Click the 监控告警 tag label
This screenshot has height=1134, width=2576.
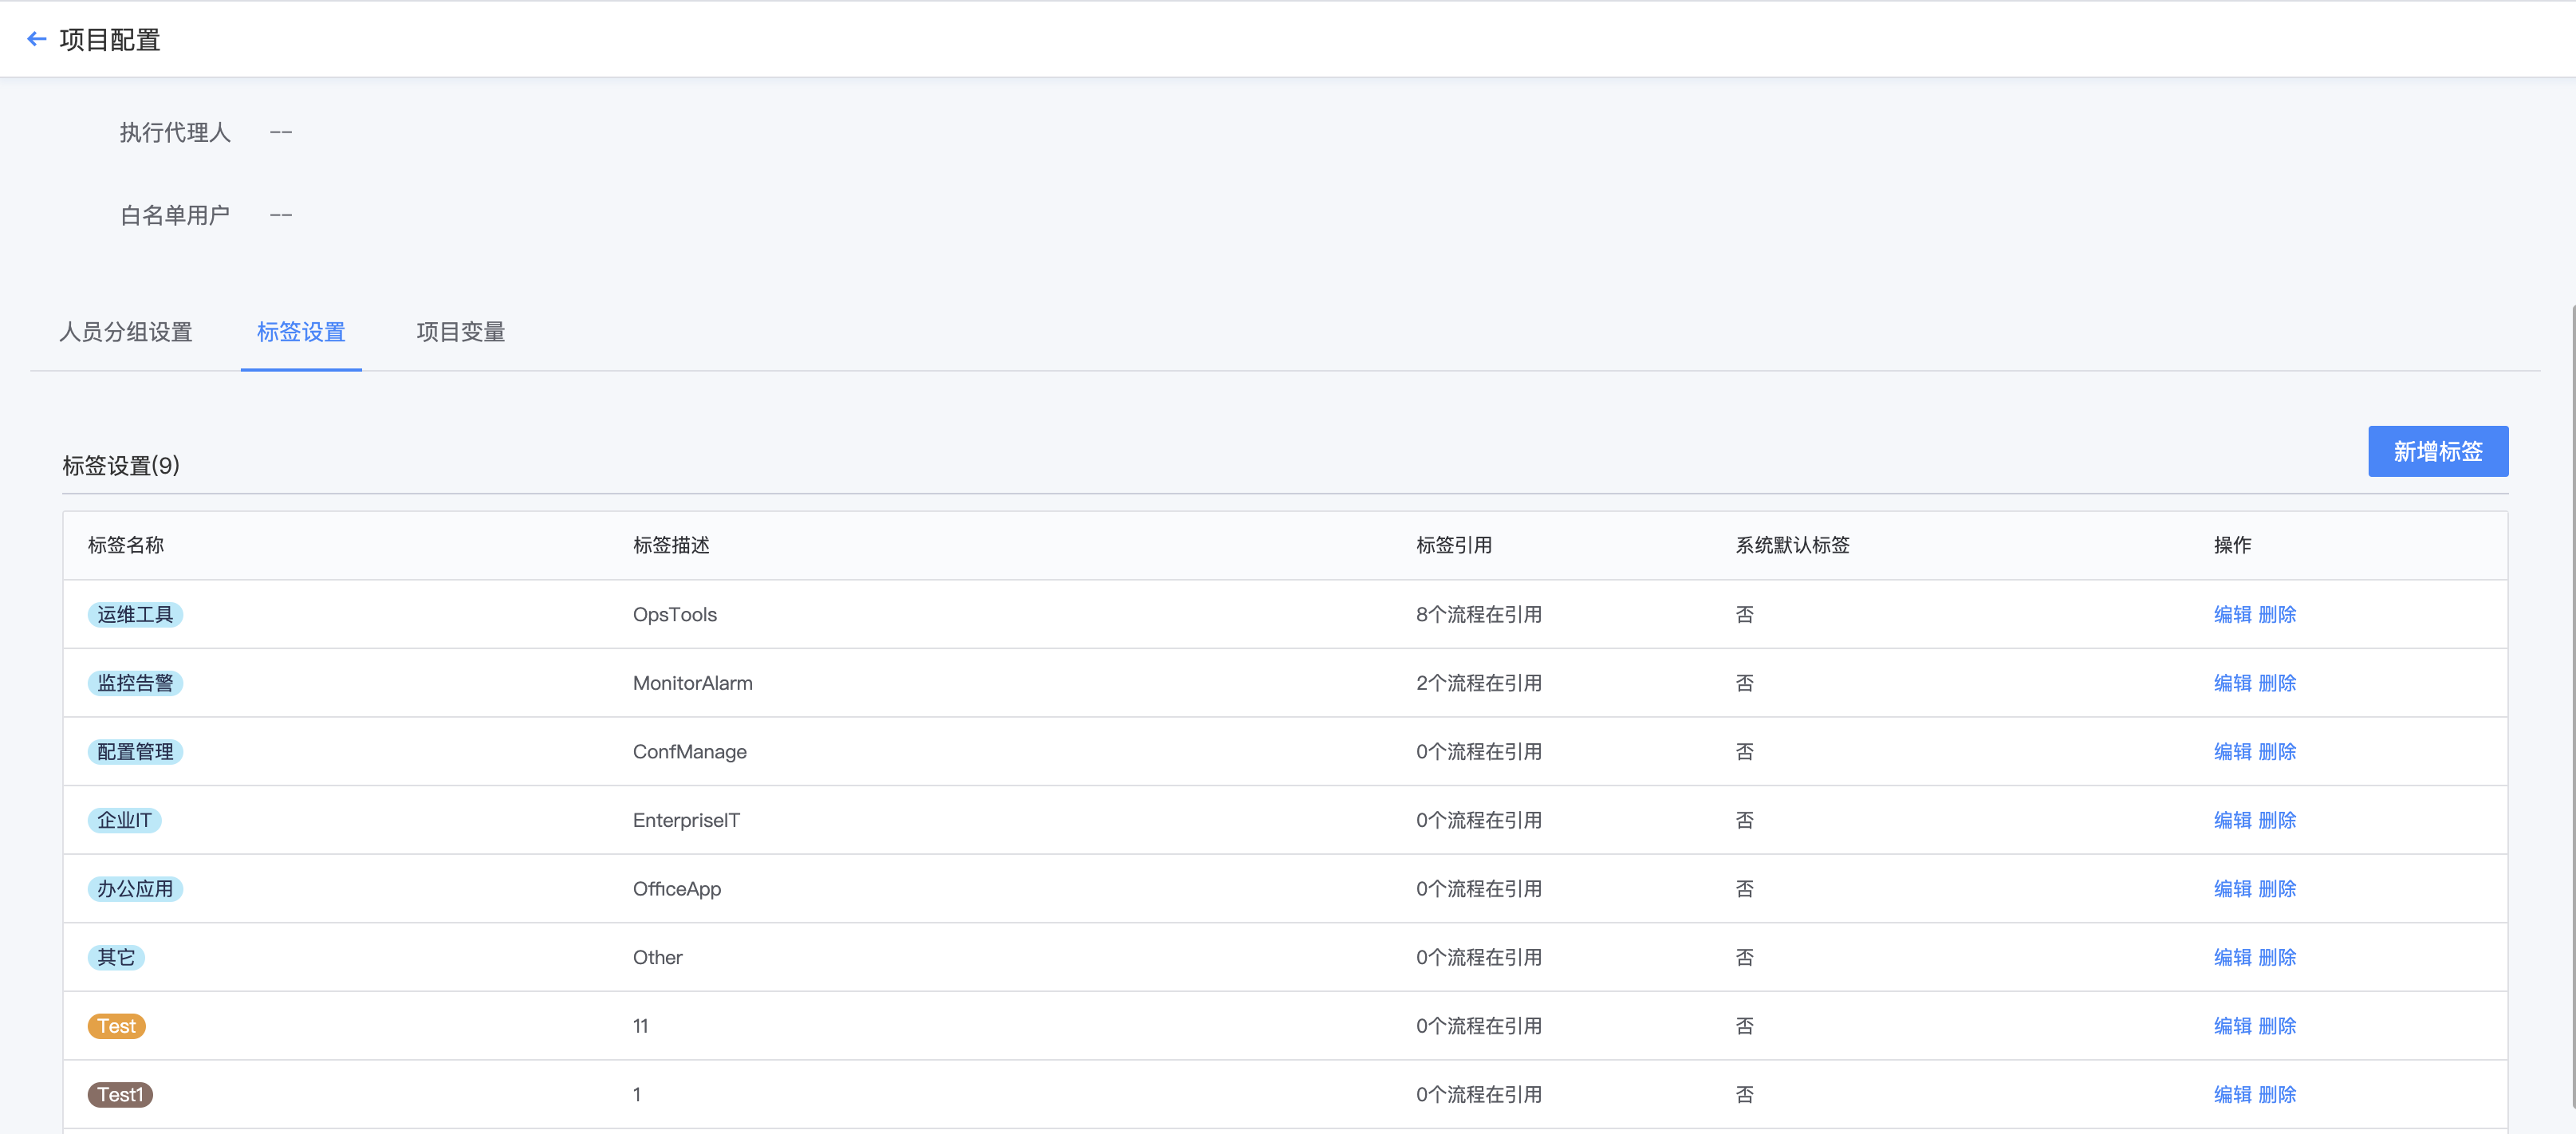click(135, 683)
